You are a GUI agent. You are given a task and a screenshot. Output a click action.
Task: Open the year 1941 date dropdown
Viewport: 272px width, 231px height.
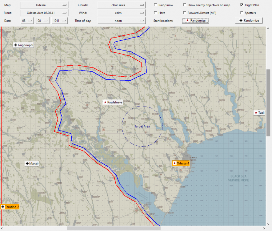(x=59, y=21)
